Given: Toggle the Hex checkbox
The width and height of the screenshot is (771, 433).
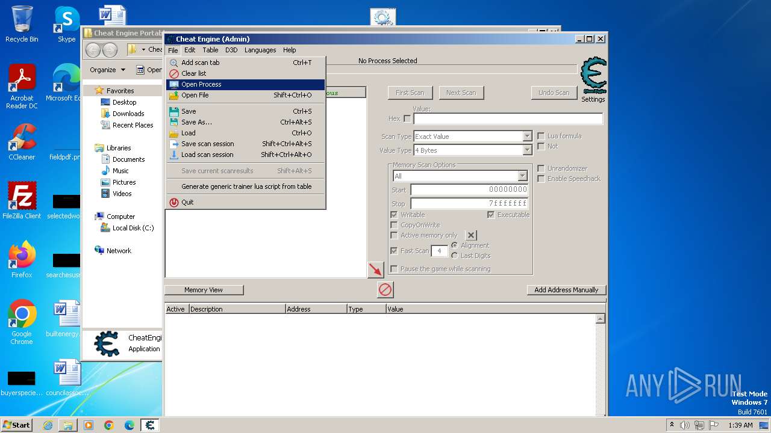Looking at the screenshot, I should 407,119.
